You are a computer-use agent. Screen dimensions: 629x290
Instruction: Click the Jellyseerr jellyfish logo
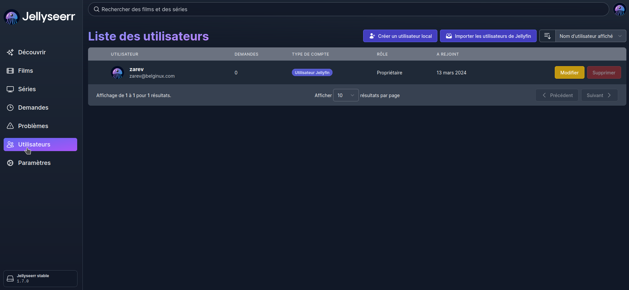tap(12, 17)
